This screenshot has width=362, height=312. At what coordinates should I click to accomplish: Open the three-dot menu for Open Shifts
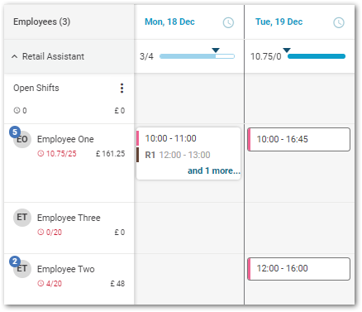tap(121, 89)
